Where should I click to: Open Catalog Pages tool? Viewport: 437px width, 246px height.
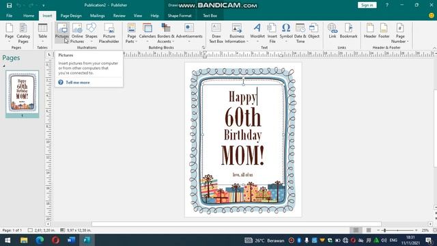(x=23, y=33)
